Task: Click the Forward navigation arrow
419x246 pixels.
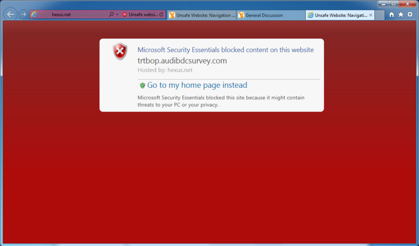Action: [23, 14]
